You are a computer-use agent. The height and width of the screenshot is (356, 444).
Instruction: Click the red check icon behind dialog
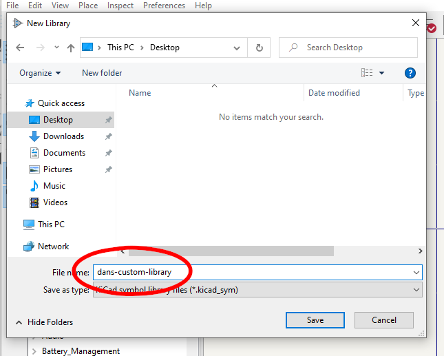click(x=432, y=28)
